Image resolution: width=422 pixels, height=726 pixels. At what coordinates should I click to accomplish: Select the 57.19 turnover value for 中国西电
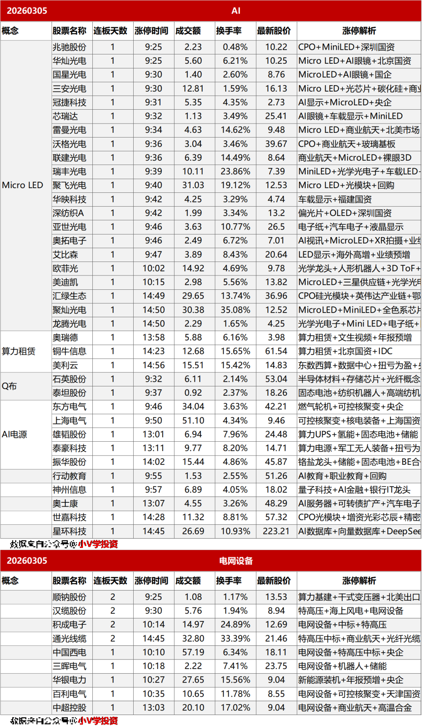tap(193, 653)
